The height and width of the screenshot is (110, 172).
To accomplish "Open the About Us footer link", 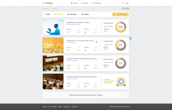I will pyautogui.click(x=45, y=107).
